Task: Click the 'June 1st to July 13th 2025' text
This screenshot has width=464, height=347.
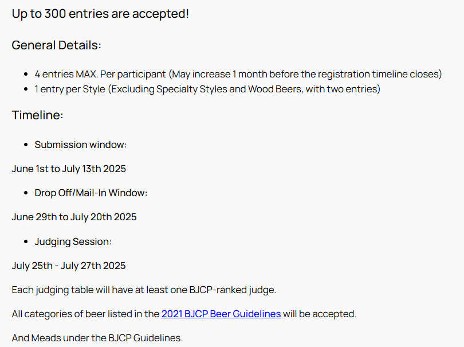Action: (x=69, y=169)
